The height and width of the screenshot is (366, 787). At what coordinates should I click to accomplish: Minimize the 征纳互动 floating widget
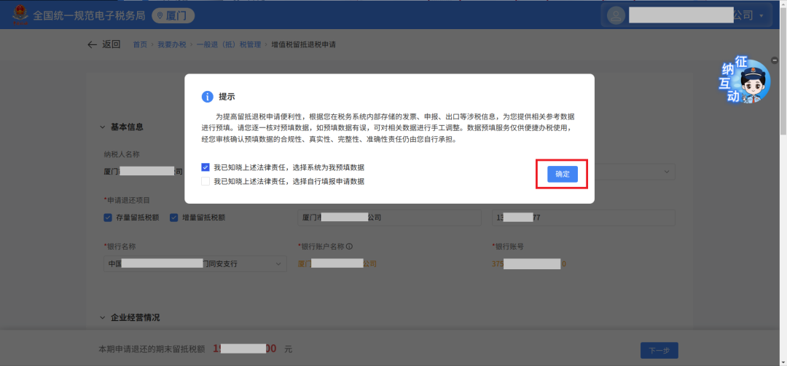click(775, 60)
